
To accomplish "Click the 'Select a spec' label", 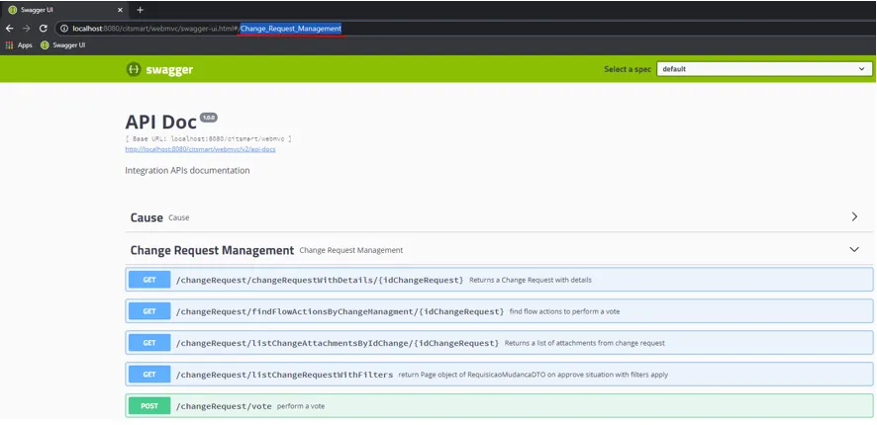I will tap(628, 69).
